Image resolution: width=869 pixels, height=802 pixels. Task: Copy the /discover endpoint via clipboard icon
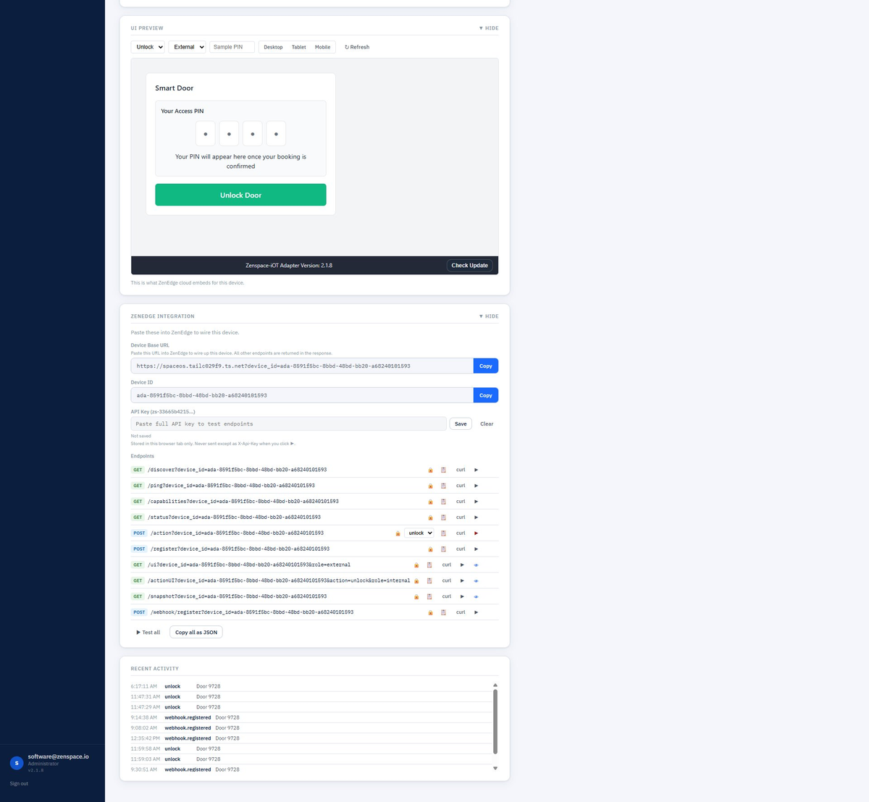[443, 470]
